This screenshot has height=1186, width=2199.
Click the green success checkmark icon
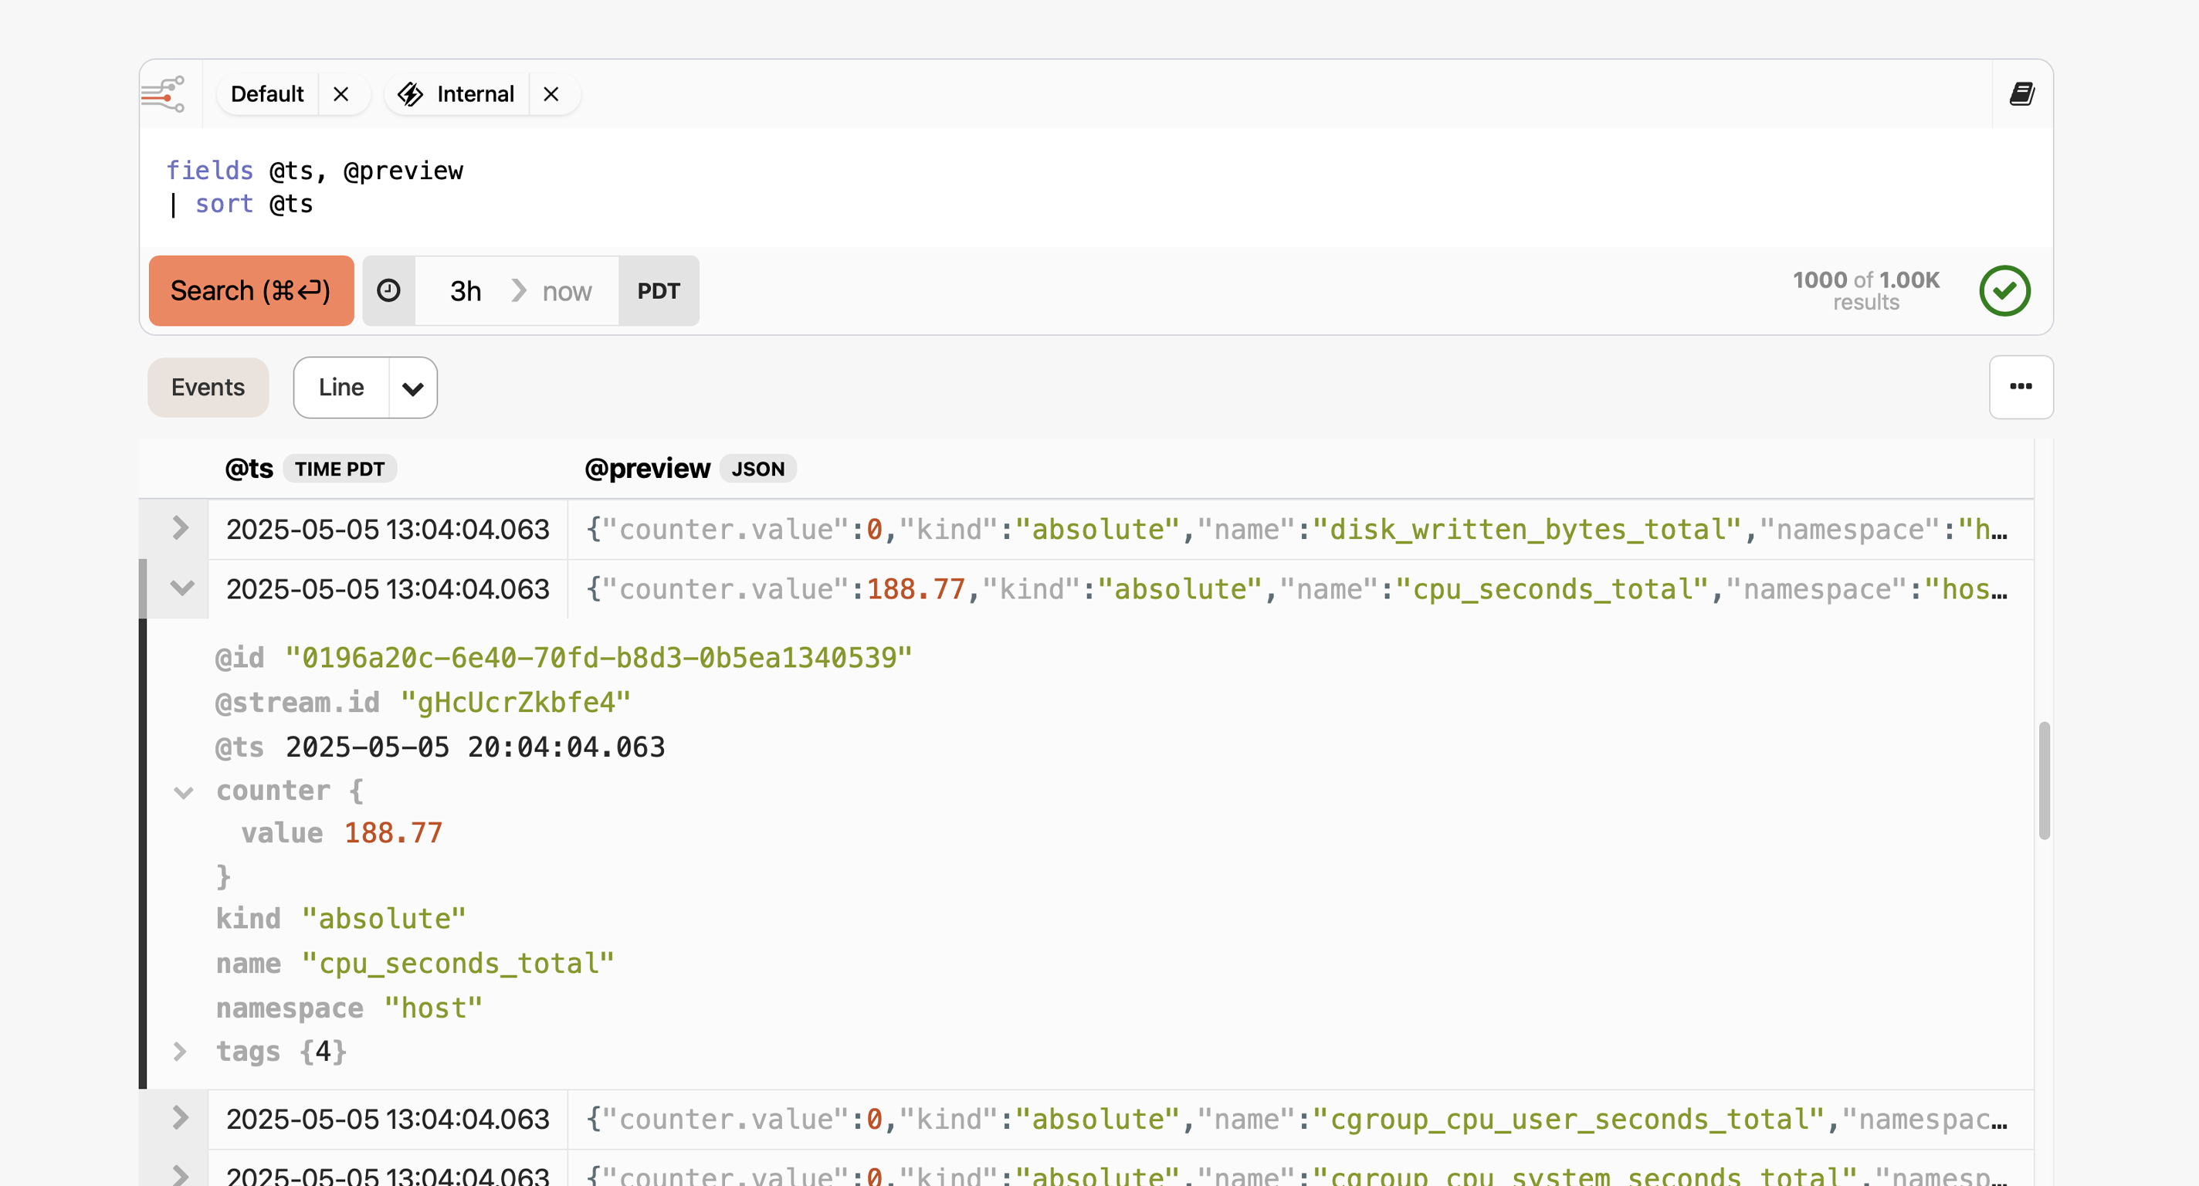tap(2004, 290)
